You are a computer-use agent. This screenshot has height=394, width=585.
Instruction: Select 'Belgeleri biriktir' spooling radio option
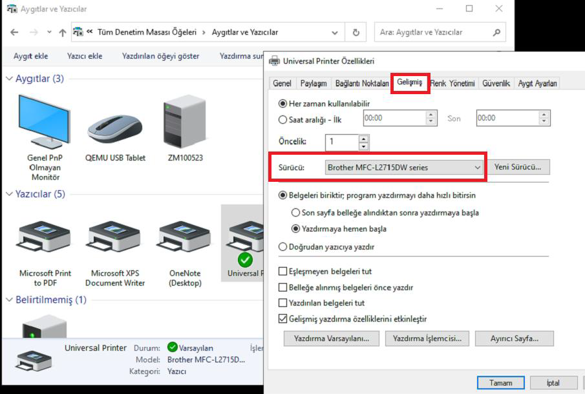point(282,195)
